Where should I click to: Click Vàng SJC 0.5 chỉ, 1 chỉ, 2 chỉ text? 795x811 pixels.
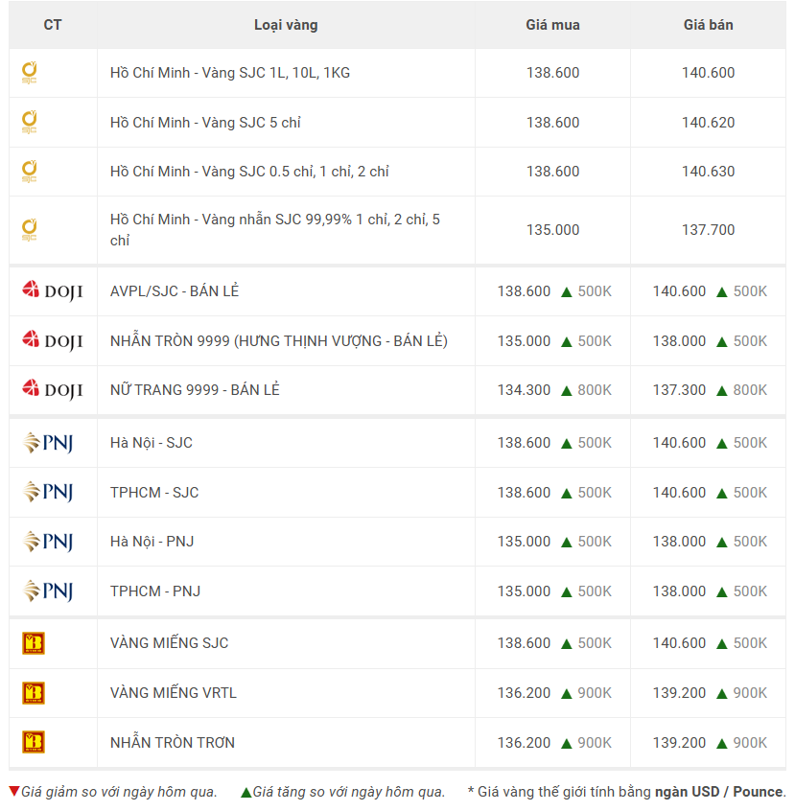point(248,172)
